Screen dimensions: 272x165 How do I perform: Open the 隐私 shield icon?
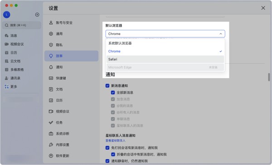coord(51,45)
